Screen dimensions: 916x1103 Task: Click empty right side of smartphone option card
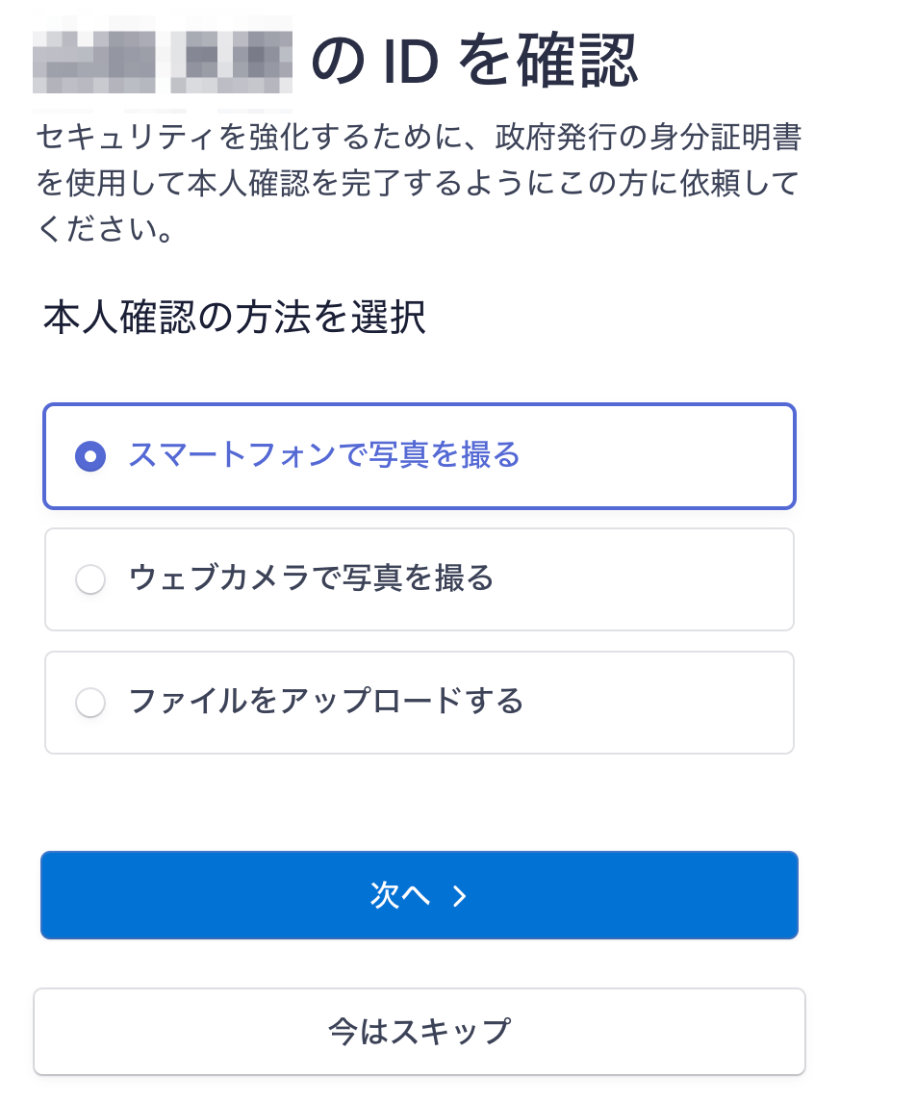click(674, 455)
